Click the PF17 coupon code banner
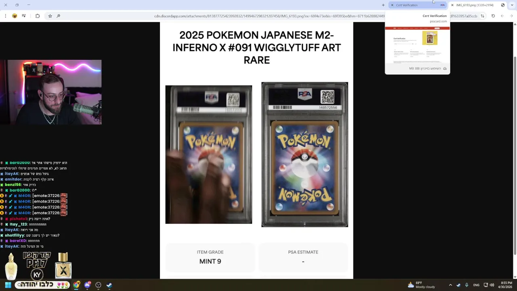Screen dimensions: 517x291 tap(37, 260)
